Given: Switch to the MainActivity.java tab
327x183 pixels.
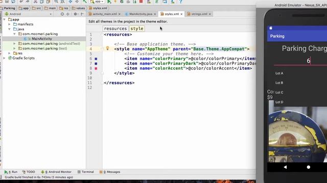Looking at the screenshot, I should coord(141,14).
